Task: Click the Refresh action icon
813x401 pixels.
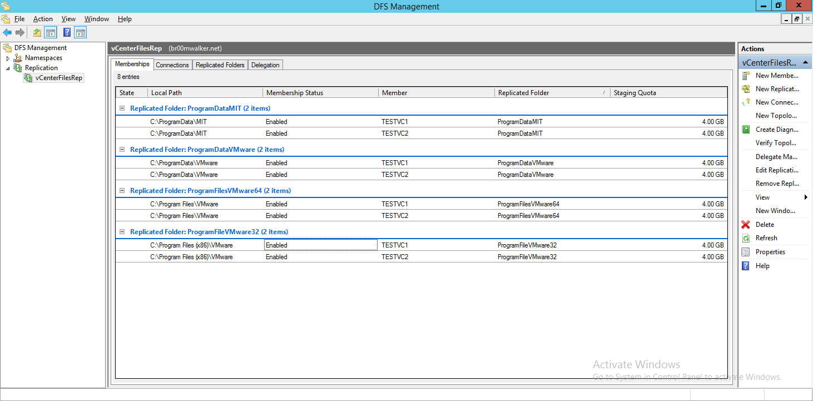Action: click(746, 238)
